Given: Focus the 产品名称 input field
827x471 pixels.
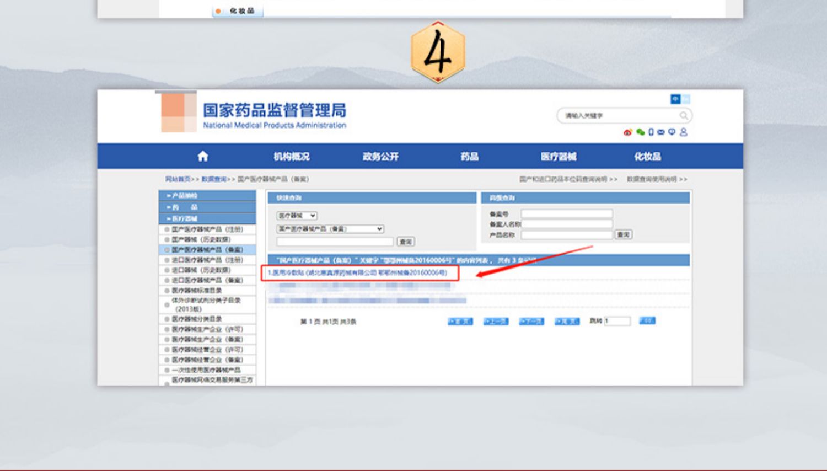Looking at the screenshot, I should 567,235.
